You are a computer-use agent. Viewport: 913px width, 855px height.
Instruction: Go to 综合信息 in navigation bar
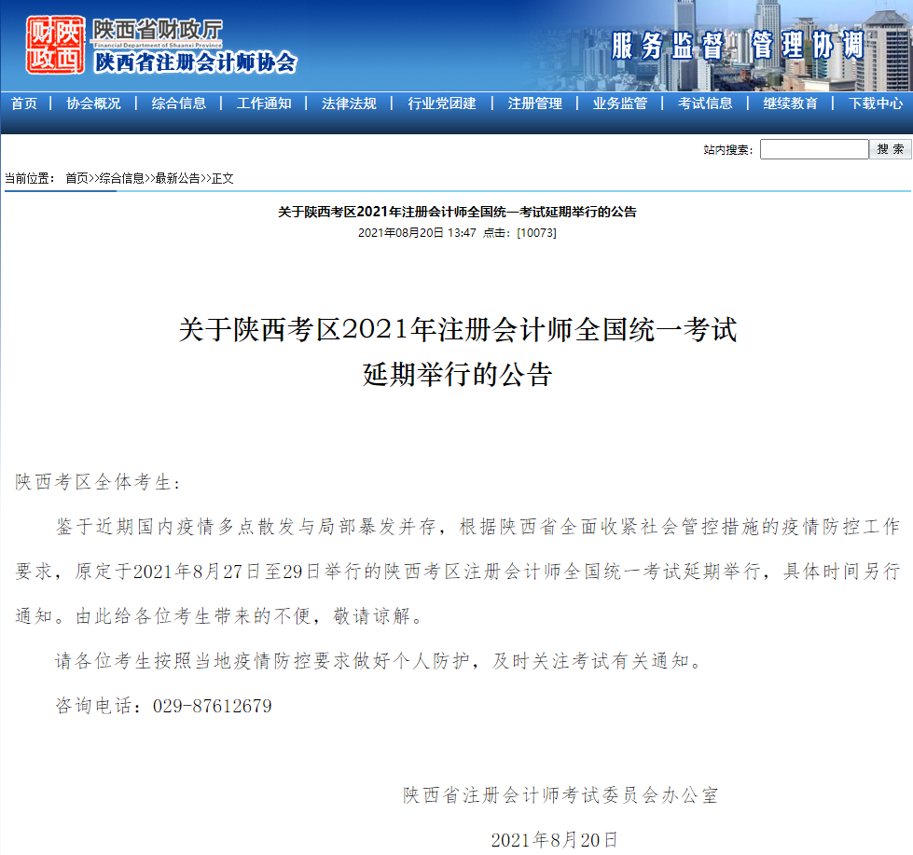pyautogui.click(x=179, y=103)
